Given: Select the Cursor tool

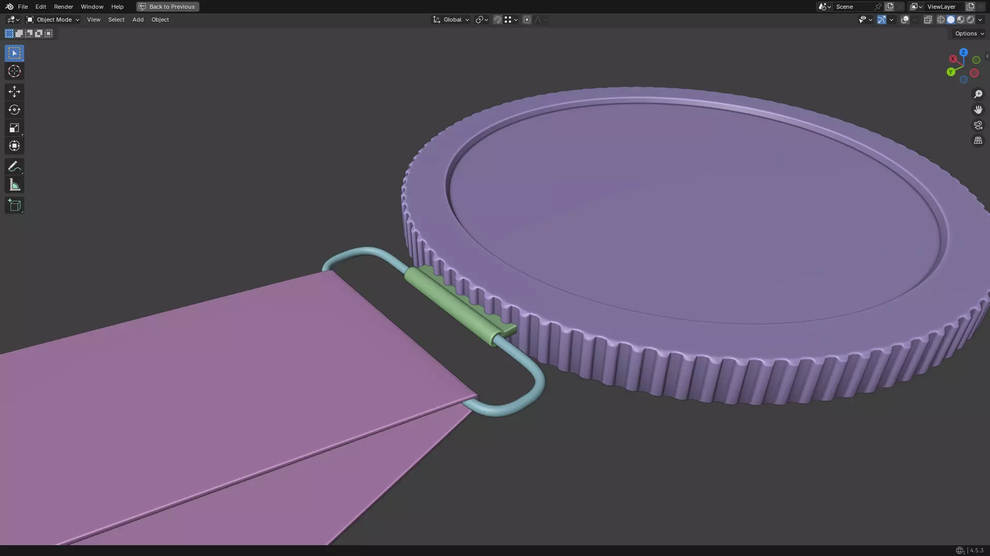Looking at the screenshot, I should pyautogui.click(x=14, y=71).
